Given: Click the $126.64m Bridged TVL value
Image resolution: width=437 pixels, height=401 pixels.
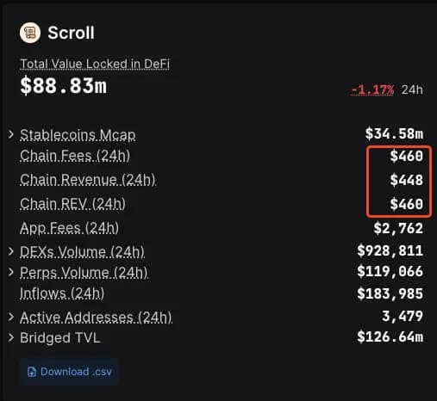Looking at the screenshot, I should (390, 337).
